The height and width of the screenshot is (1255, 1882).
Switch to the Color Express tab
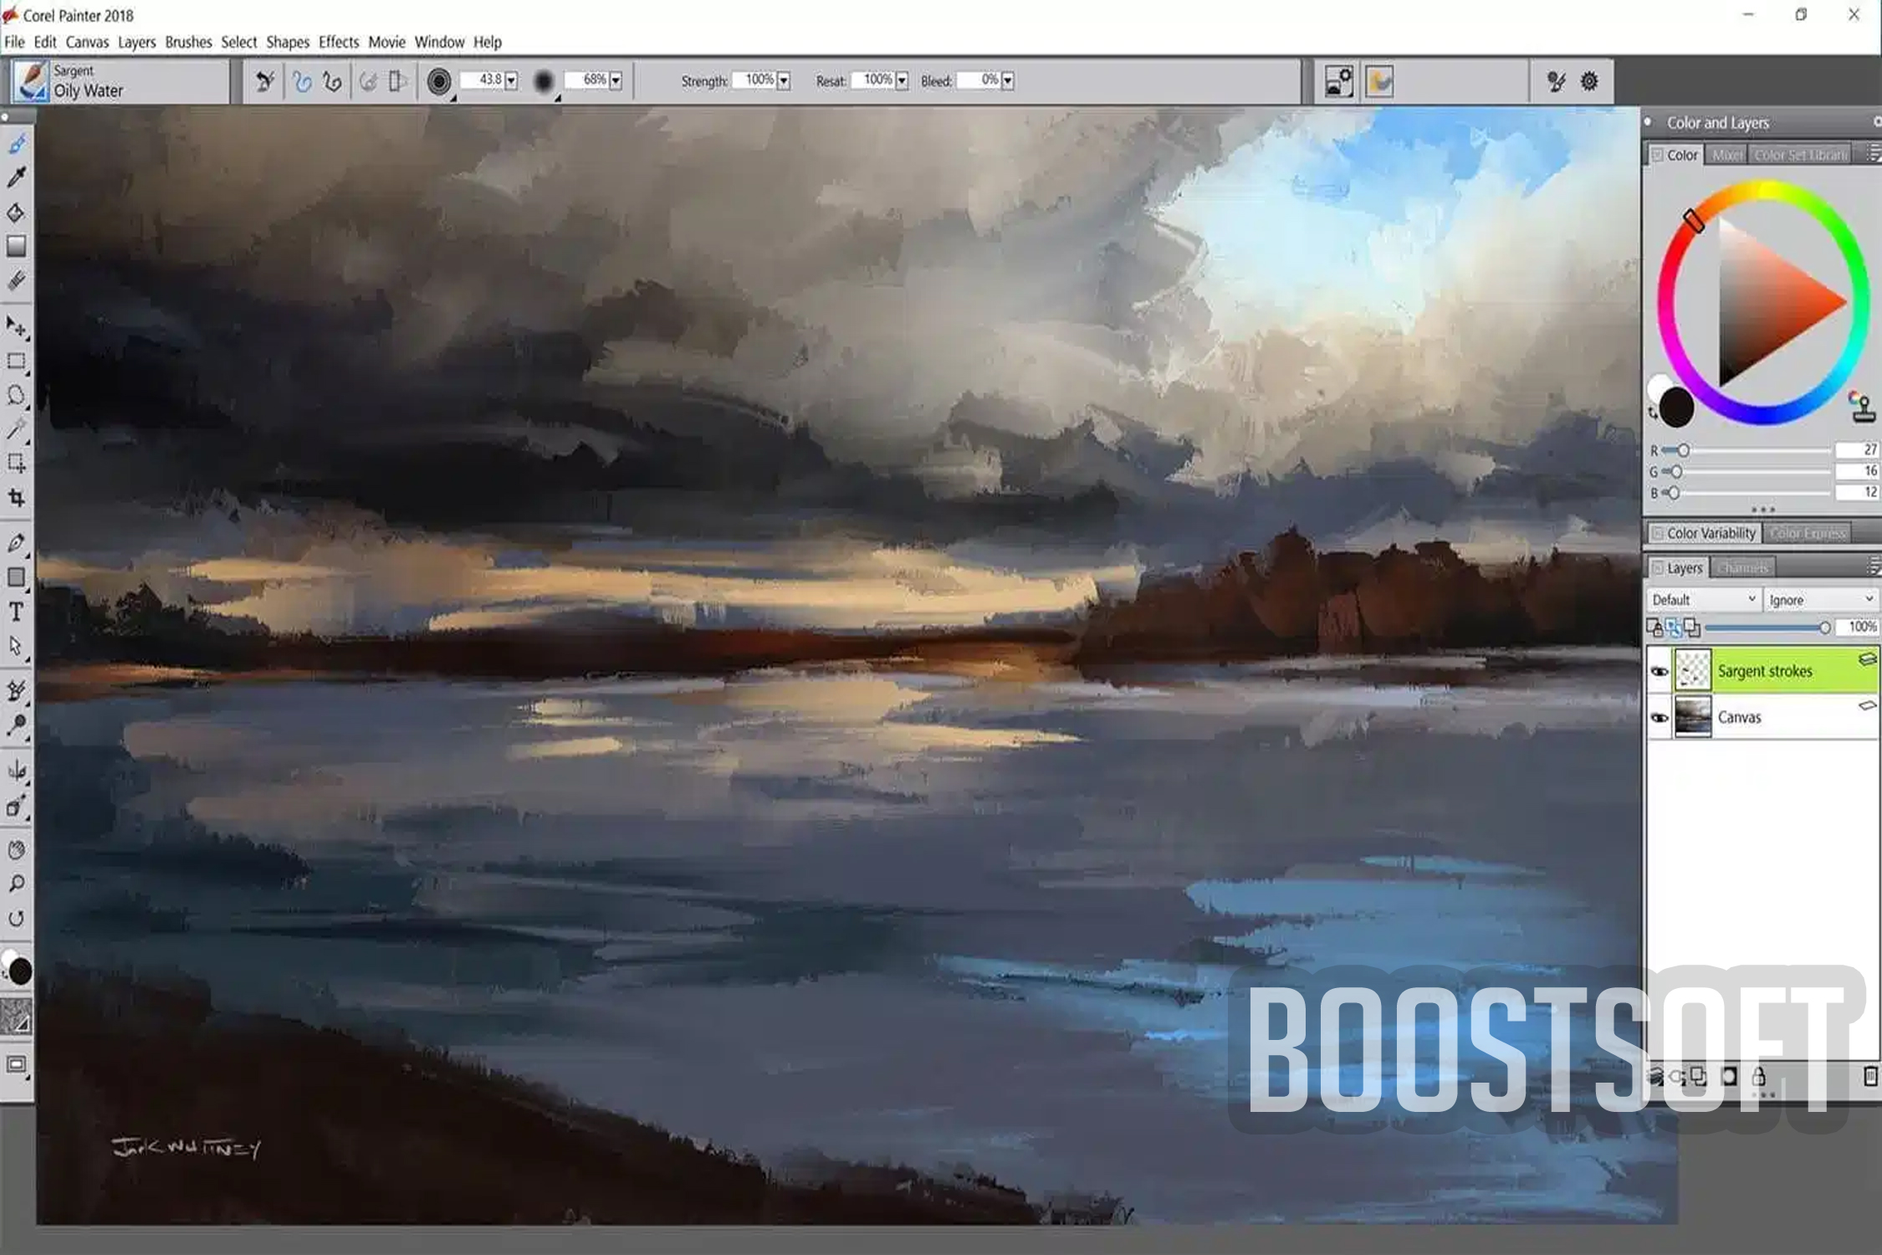pyautogui.click(x=1808, y=533)
